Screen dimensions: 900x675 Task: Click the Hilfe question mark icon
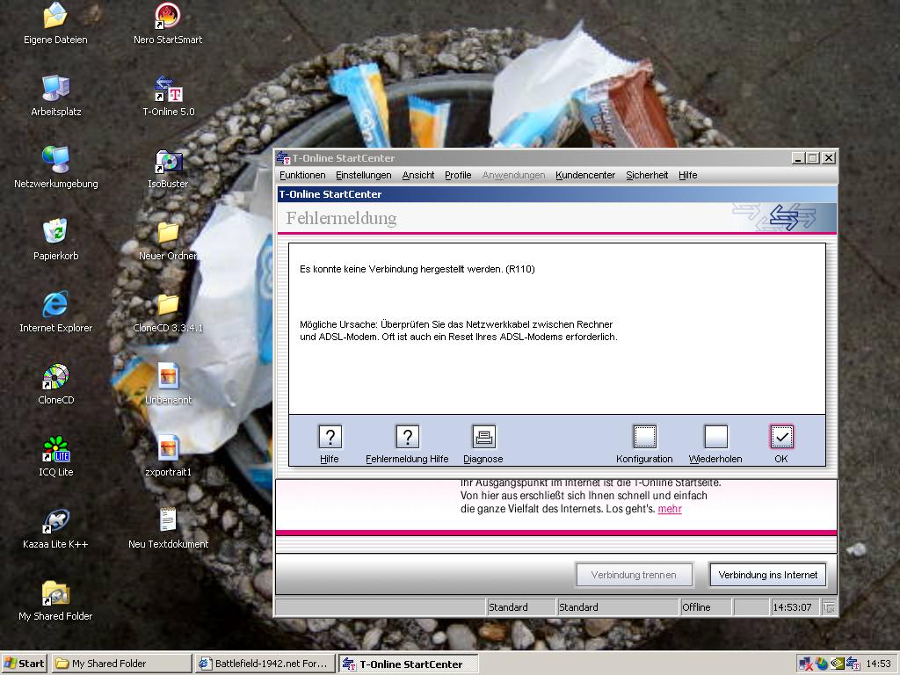point(330,437)
